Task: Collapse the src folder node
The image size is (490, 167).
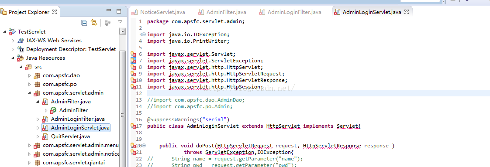Action: tap(21, 67)
